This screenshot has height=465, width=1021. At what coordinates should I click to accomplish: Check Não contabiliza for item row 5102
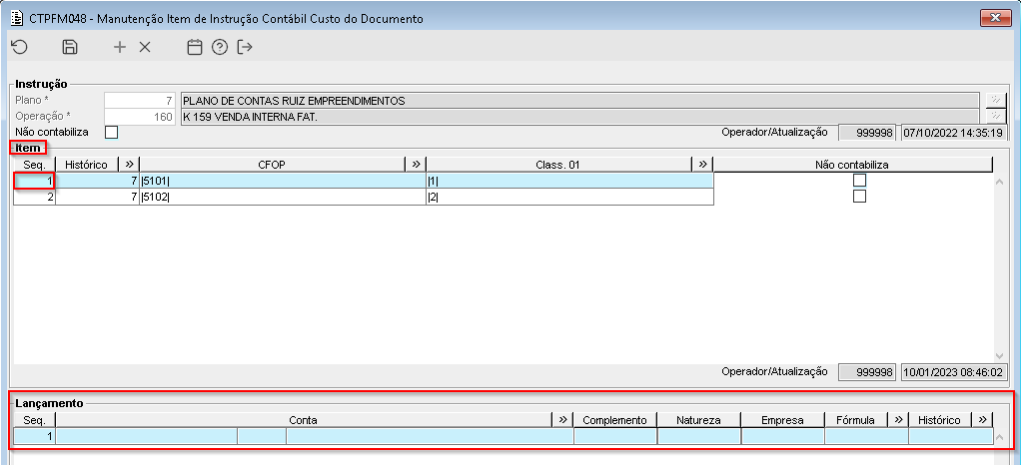click(859, 196)
